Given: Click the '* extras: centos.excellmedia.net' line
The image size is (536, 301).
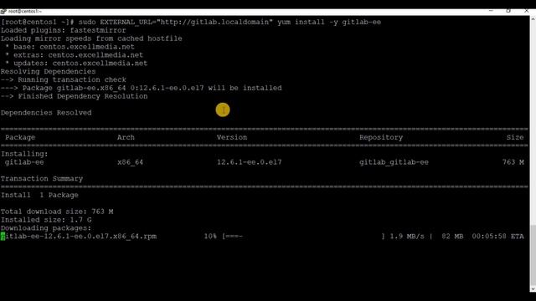Looking at the screenshot, I should click(x=74, y=55).
